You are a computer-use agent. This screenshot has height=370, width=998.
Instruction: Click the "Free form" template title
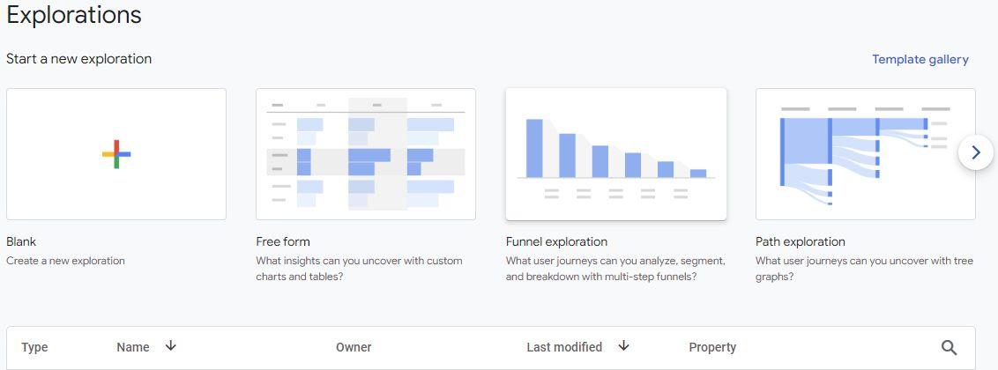point(283,241)
